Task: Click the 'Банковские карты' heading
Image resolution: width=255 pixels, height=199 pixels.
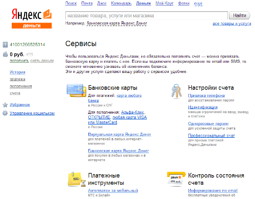Action: pos(113,88)
